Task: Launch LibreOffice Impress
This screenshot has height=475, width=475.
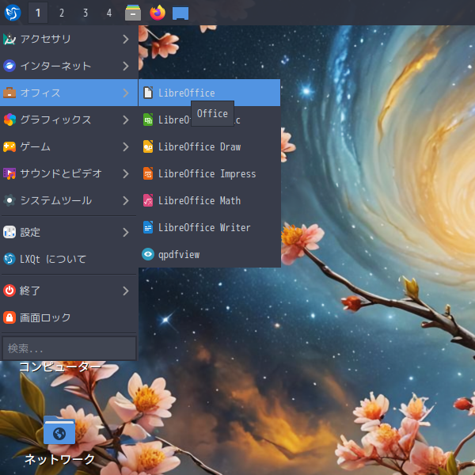Action: point(209,173)
